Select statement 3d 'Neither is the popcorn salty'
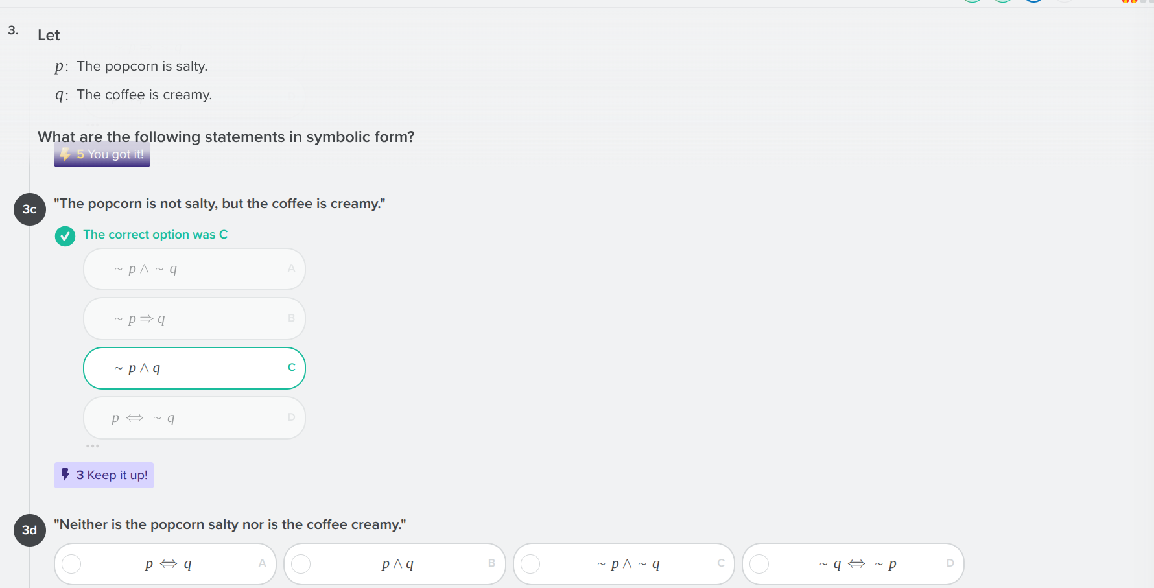This screenshot has height=588, width=1154. 230,524
